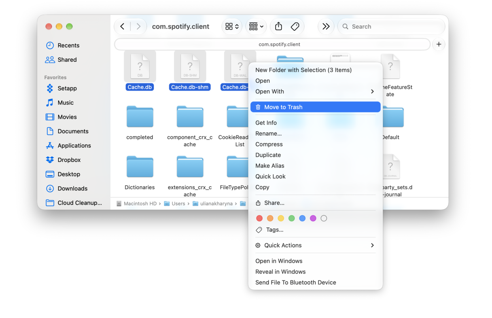
Task: Add a new tab with plus button
Action: [x=439, y=44]
